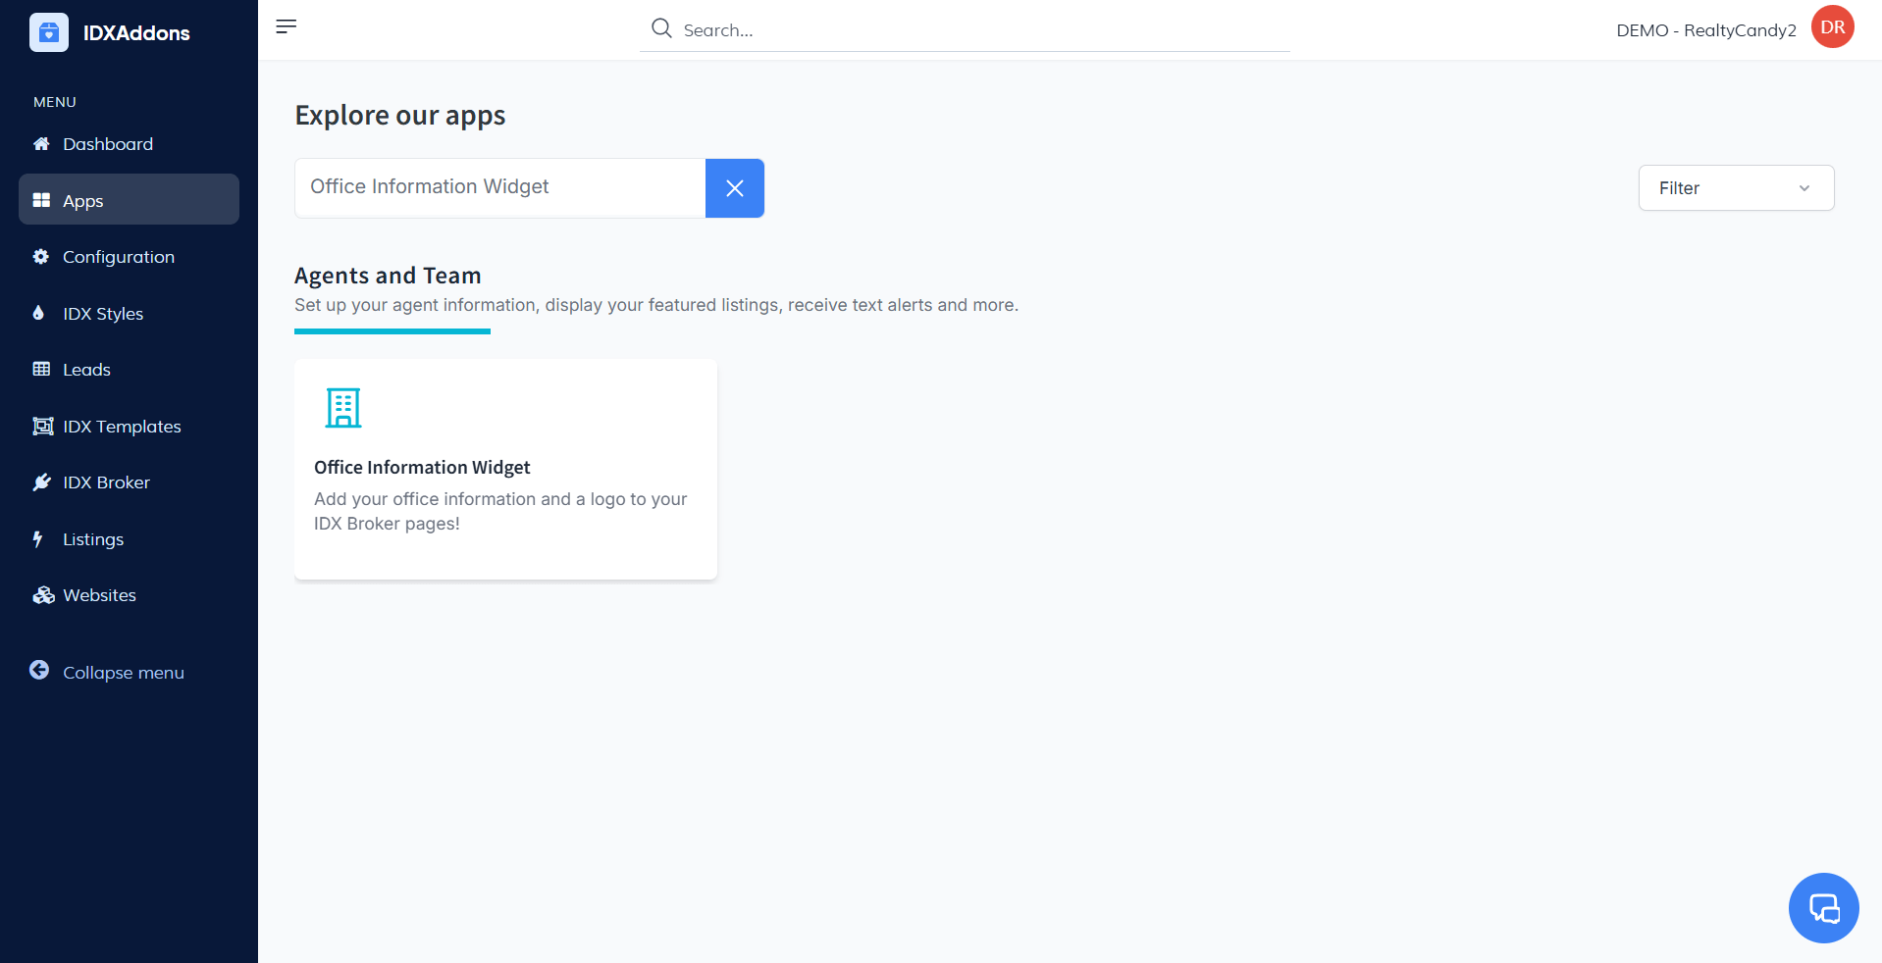Go to Listings page
The height and width of the screenshot is (963, 1882).
click(93, 539)
